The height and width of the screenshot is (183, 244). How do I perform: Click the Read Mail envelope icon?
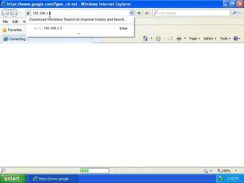[170, 38]
